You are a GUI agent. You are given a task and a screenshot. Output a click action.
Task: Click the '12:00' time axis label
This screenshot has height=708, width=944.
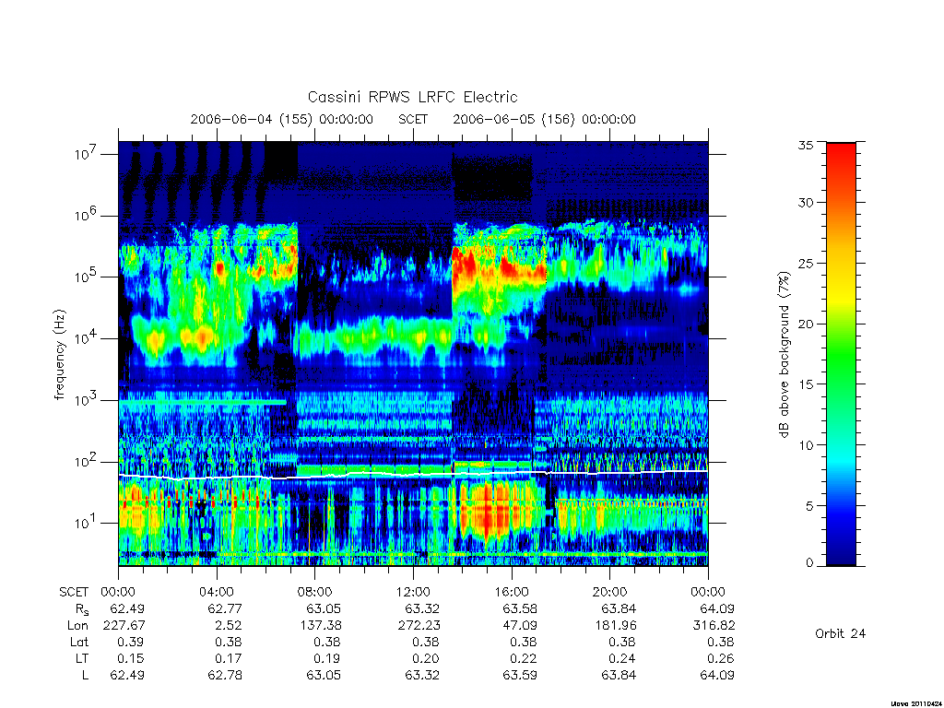pyautogui.click(x=413, y=592)
